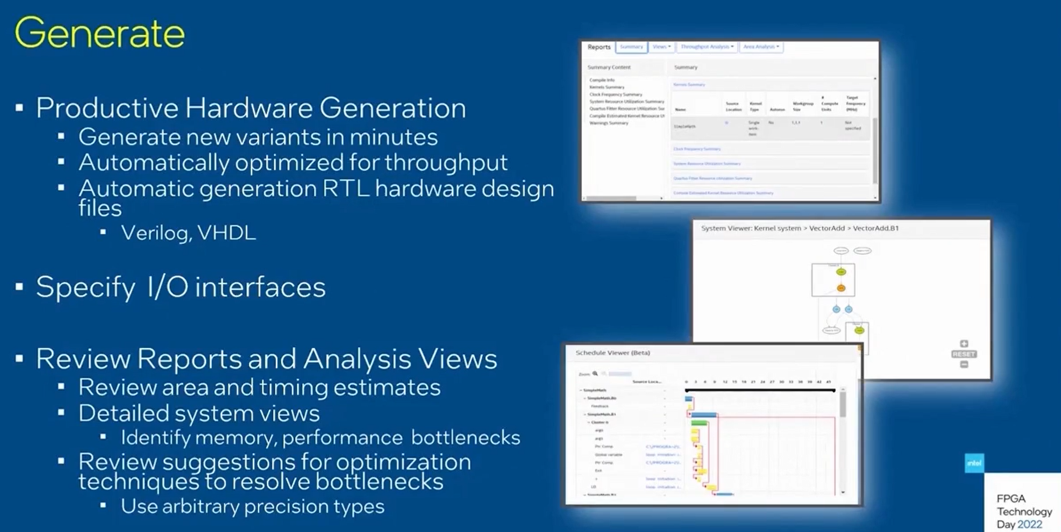Collapse the SimpleMath.B1 tree node in Schedule Viewer
The image size is (1061, 532).
(x=585, y=414)
